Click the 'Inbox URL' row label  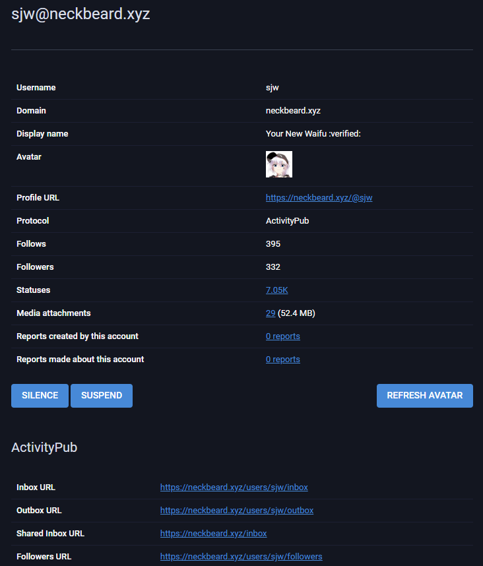click(x=36, y=487)
